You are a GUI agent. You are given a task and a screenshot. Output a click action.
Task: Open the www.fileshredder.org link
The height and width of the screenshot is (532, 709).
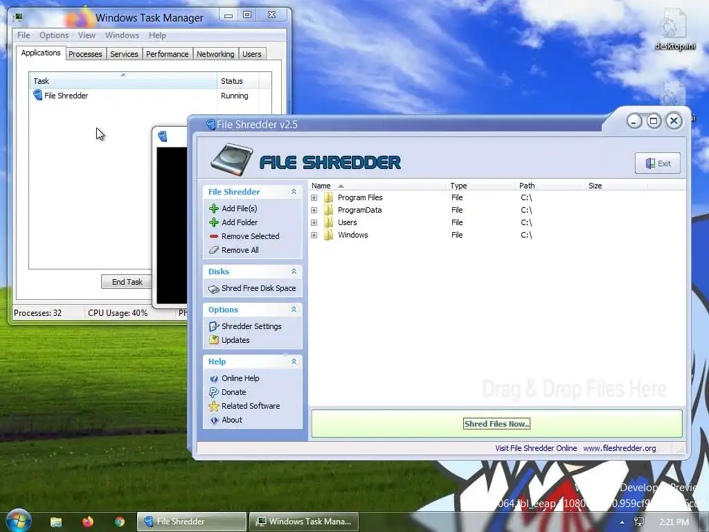[x=620, y=448]
